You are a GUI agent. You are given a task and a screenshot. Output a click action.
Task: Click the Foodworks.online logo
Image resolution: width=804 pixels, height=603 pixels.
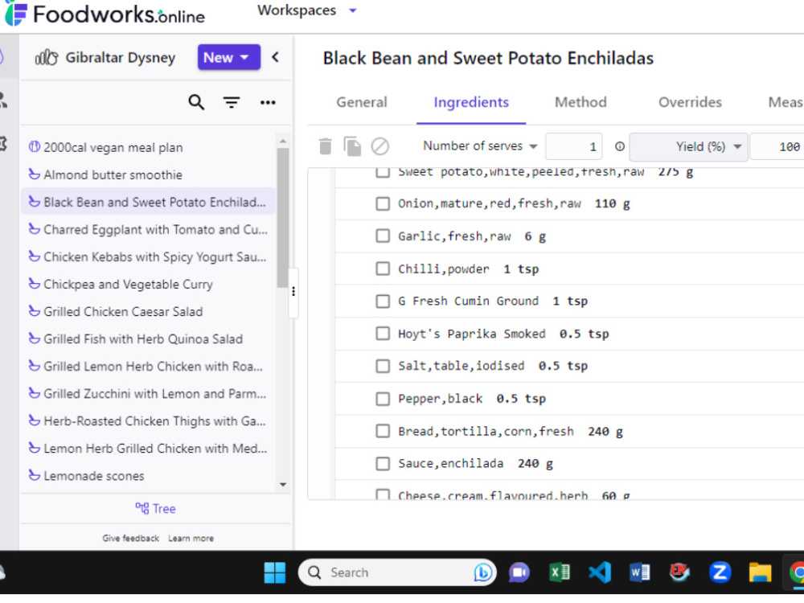[x=104, y=14]
